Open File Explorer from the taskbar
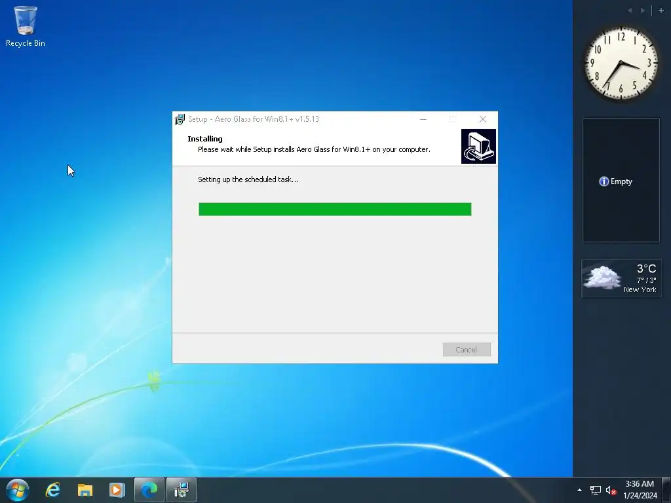This screenshot has width=671, height=503. 85,490
